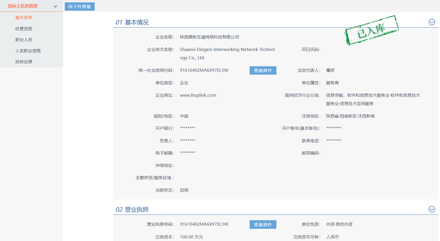440x241 pixels.
Task: Click the 电子件查看 button
Action: (80, 6)
